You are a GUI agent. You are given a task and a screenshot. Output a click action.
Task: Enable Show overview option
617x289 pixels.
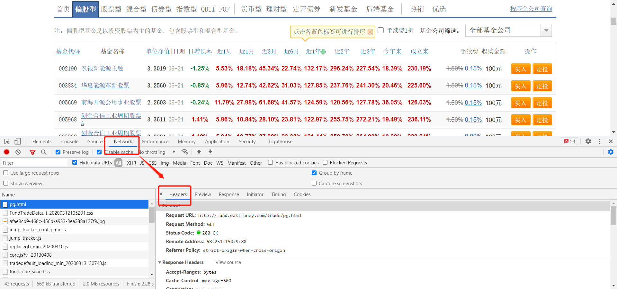coord(5,183)
